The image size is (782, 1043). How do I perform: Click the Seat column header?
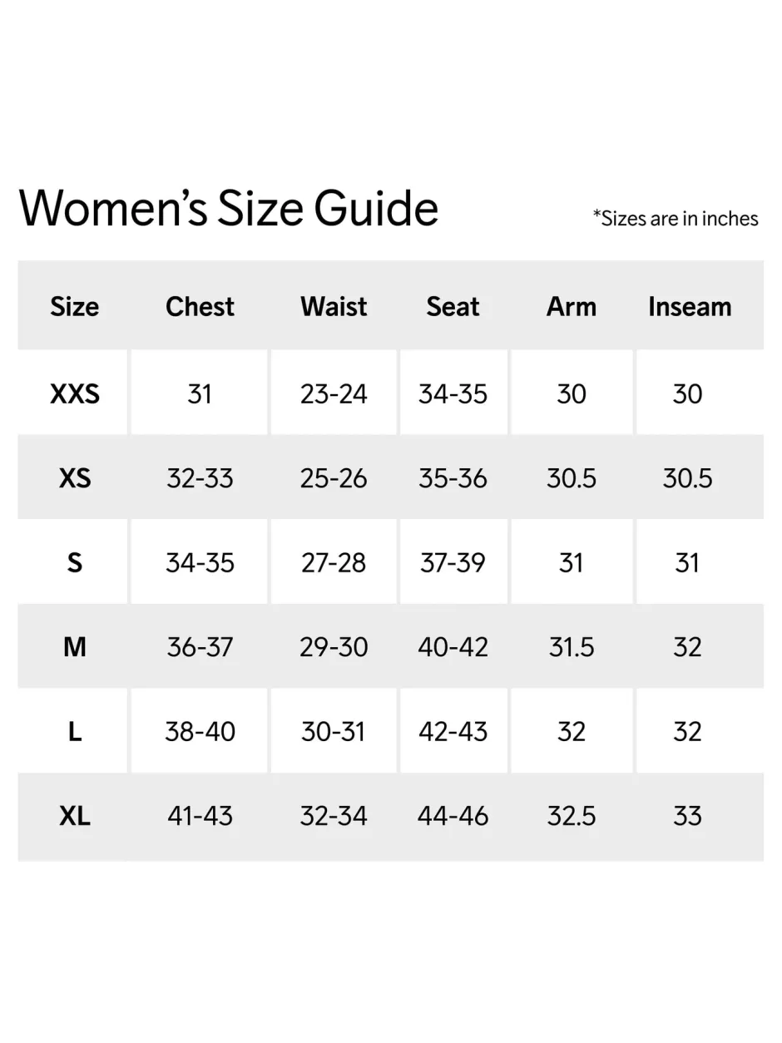point(453,306)
